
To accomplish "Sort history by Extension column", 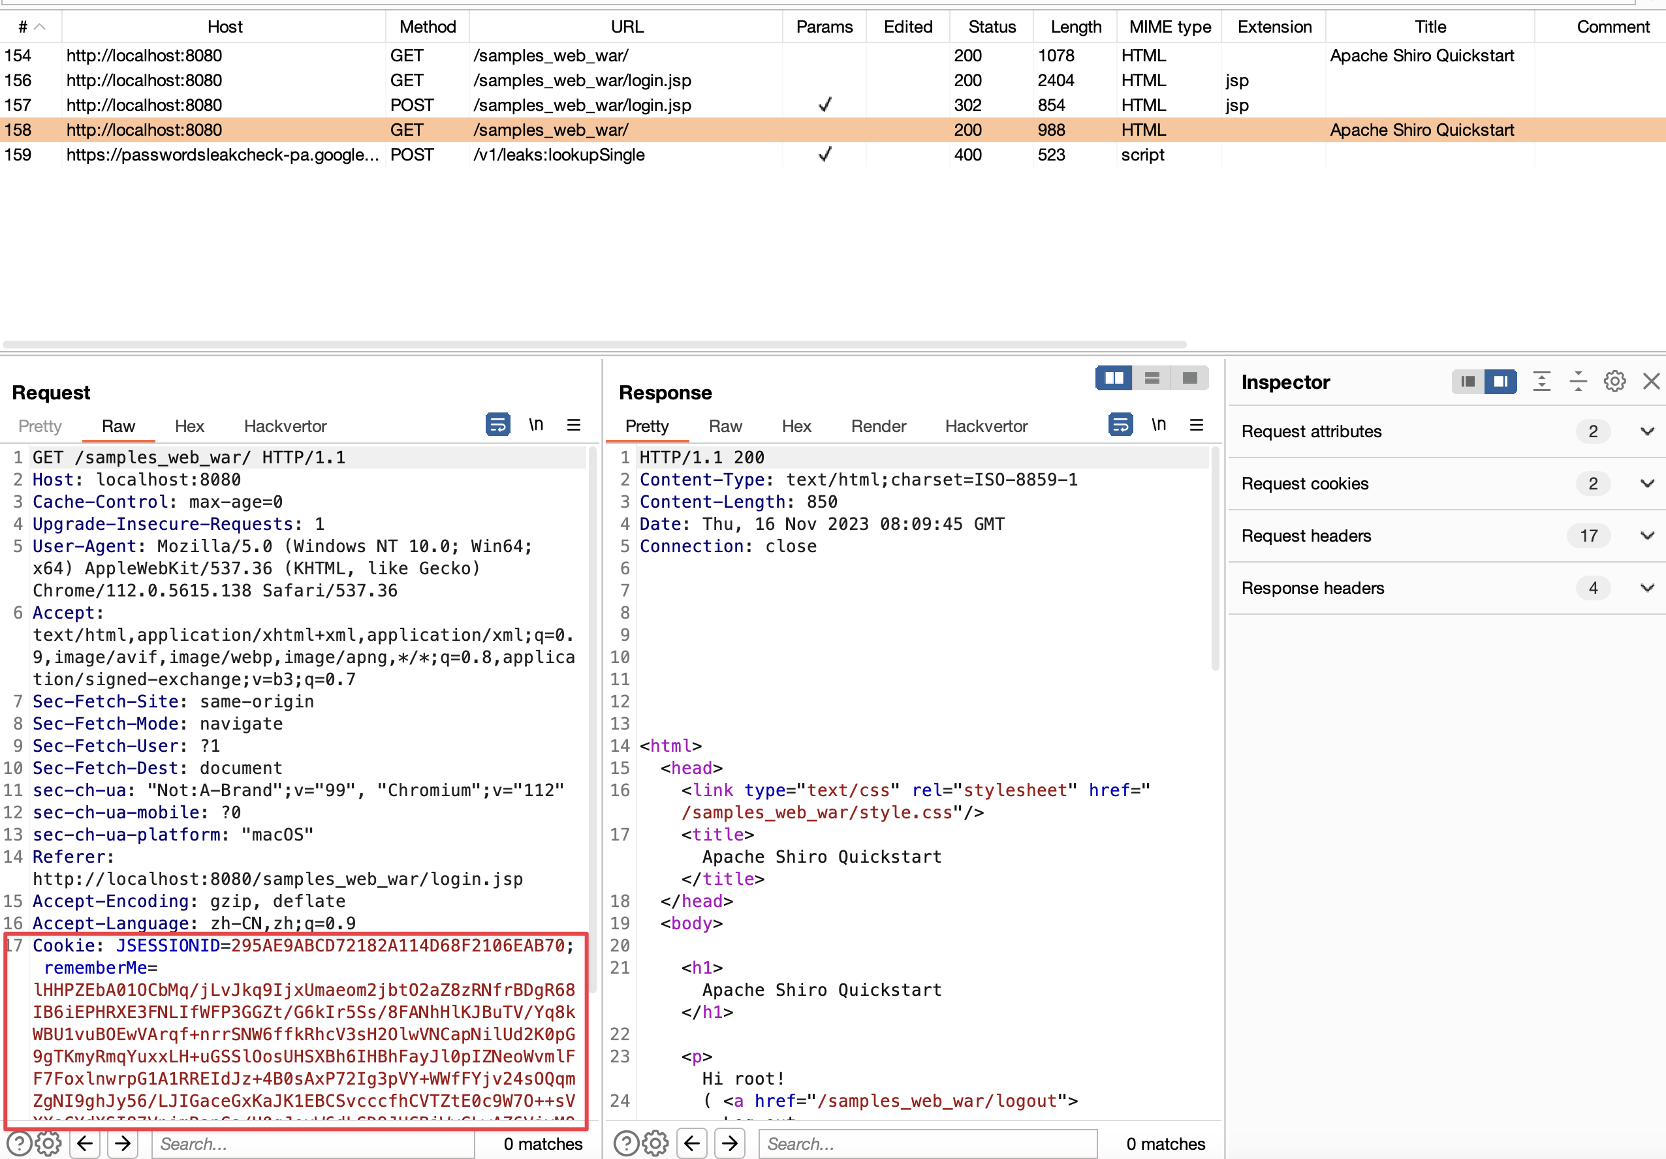I will 1274,27.
